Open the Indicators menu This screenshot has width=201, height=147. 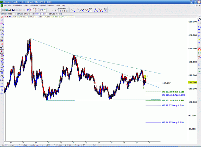tap(34, 5)
